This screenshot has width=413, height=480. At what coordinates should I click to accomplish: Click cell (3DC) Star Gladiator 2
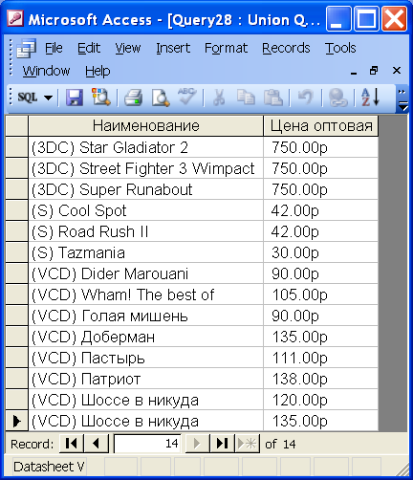pos(146,147)
